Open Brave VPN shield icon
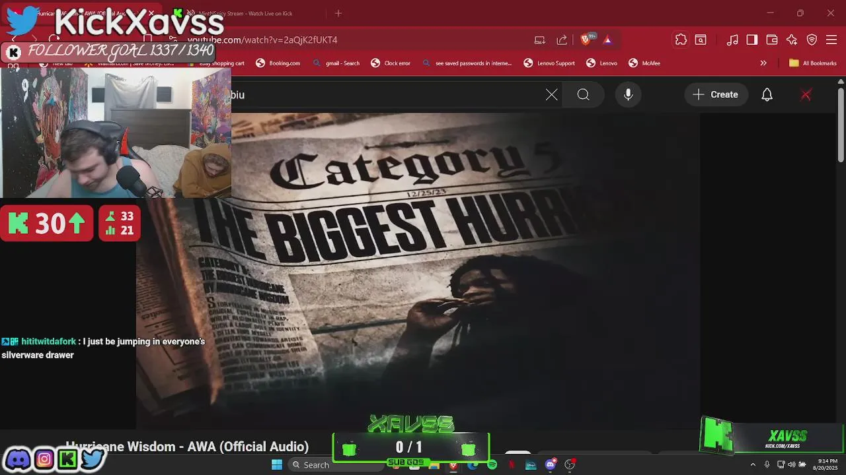Viewport: 846px width, 475px height. coord(812,40)
